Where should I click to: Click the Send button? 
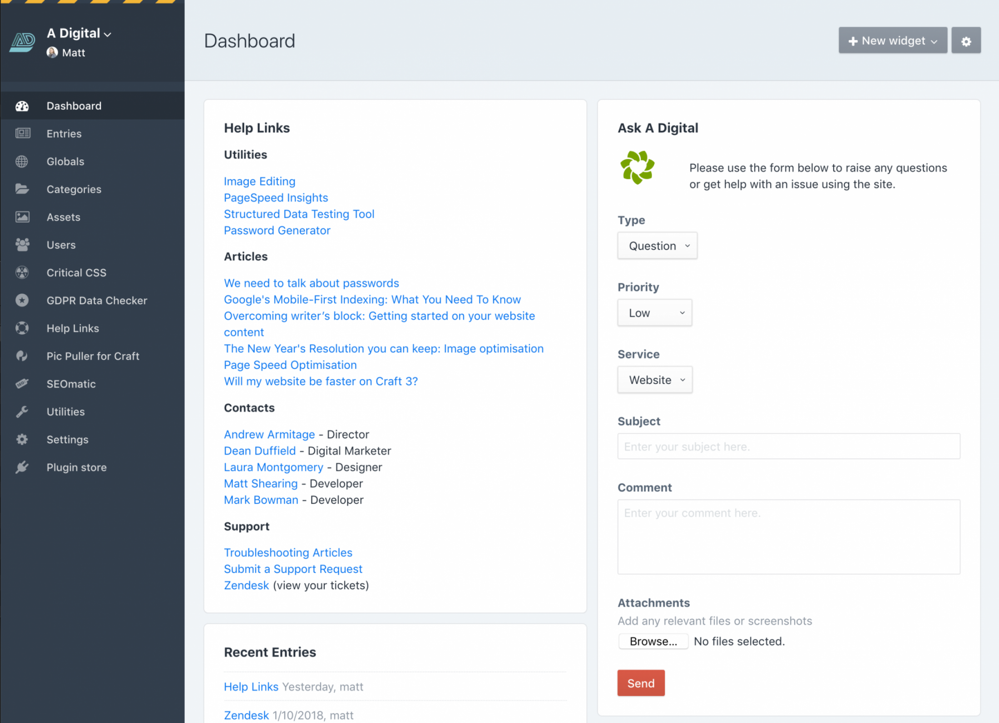point(641,683)
